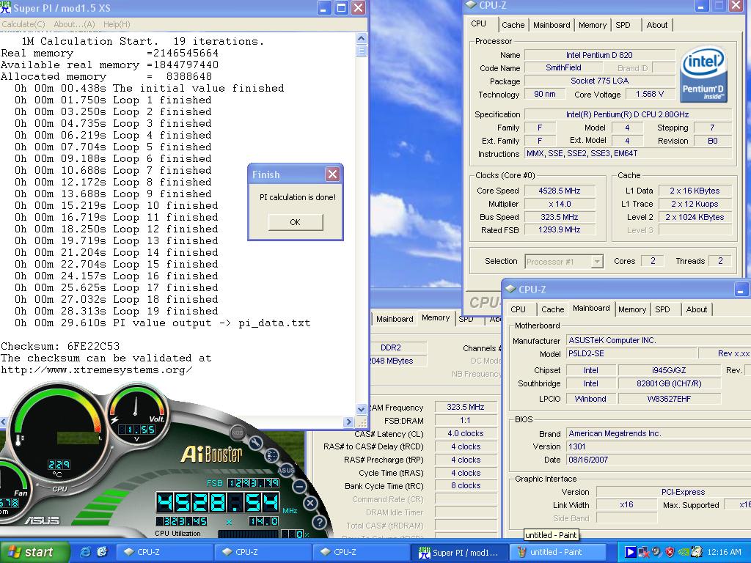Click Super PI vertical scrollbar down arrow
751x563 pixels.
tap(362, 409)
